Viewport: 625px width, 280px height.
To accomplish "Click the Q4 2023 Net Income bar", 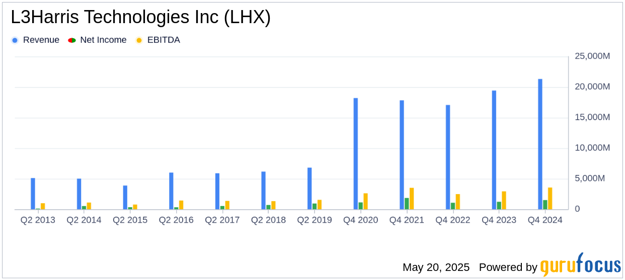I will click(499, 206).
